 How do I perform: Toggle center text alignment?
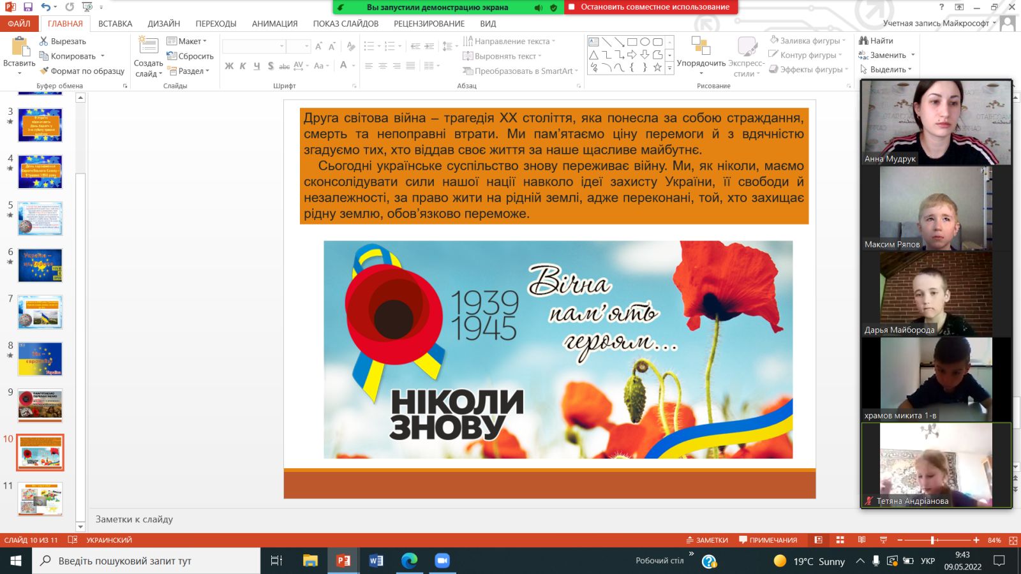click(x=383, y=66)
